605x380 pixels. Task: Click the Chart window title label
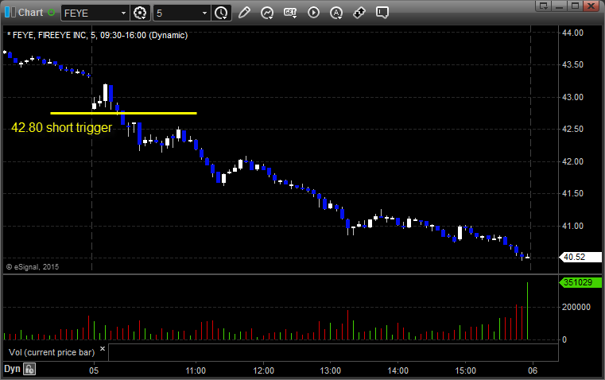pyautogui.click(x=29, y=13)
